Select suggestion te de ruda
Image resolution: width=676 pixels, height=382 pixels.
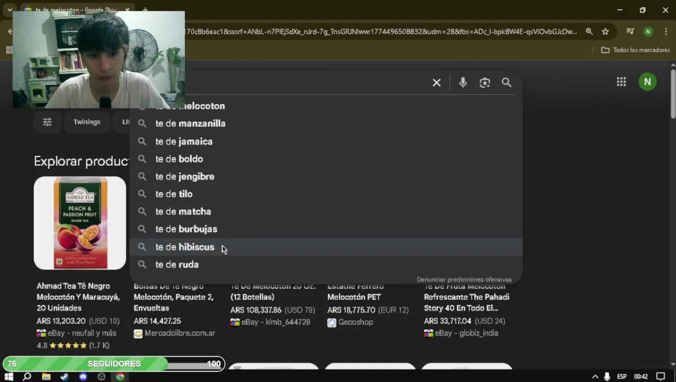[x=326, y=265]
